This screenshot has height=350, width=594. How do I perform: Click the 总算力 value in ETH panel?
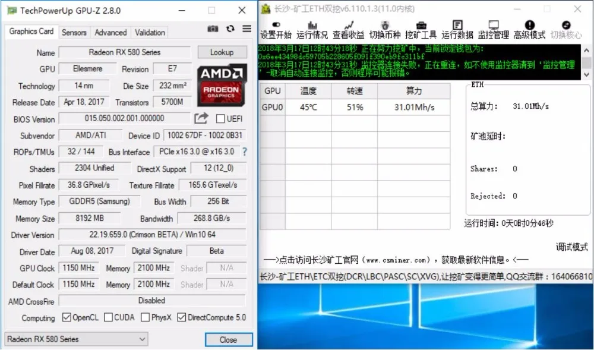530,106
